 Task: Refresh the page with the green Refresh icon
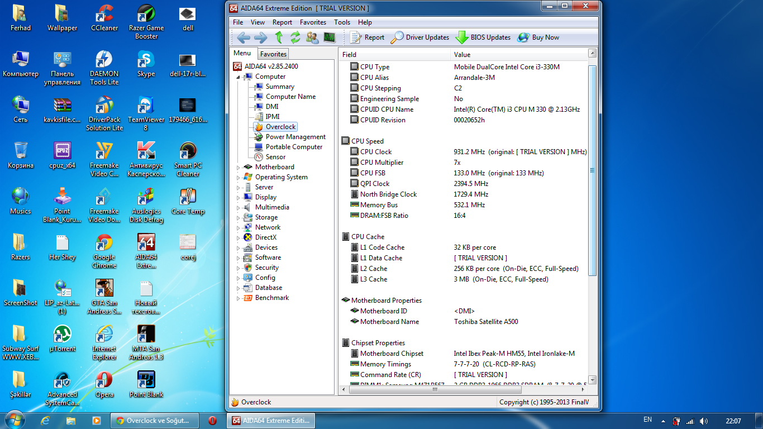pos(295,37)
